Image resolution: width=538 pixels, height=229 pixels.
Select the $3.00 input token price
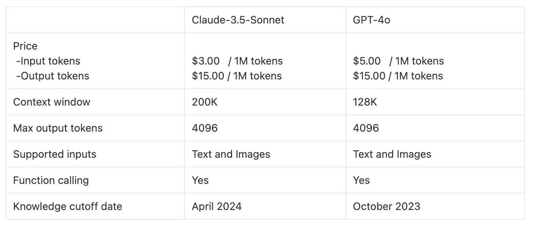coord(206,61)
